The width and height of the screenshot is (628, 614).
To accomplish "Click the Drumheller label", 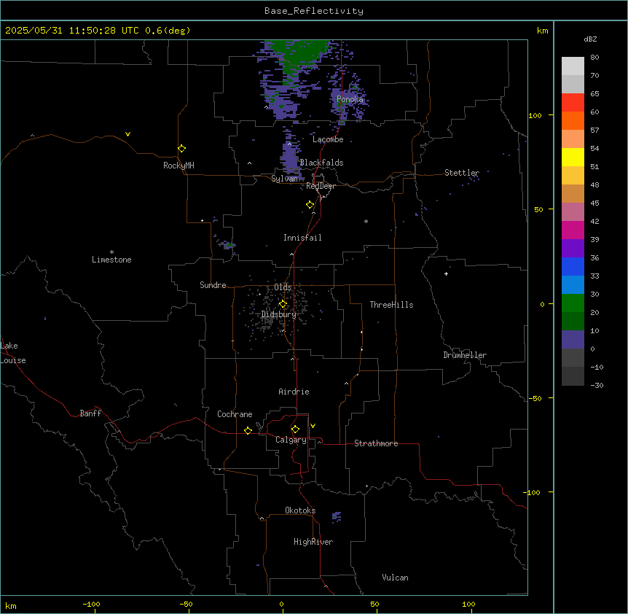I will click(465, 355).
